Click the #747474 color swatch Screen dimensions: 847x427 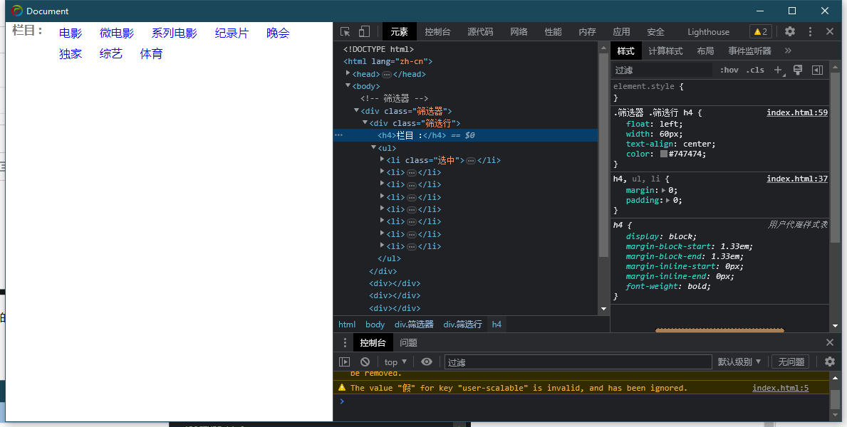[663, 154]
